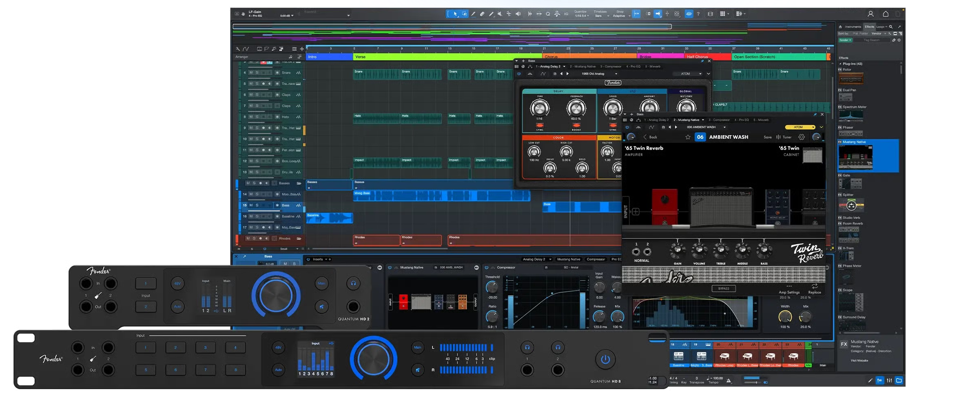Screen dimensions: 979x407
Task: Select the Eraser tool
Action: 482,14
